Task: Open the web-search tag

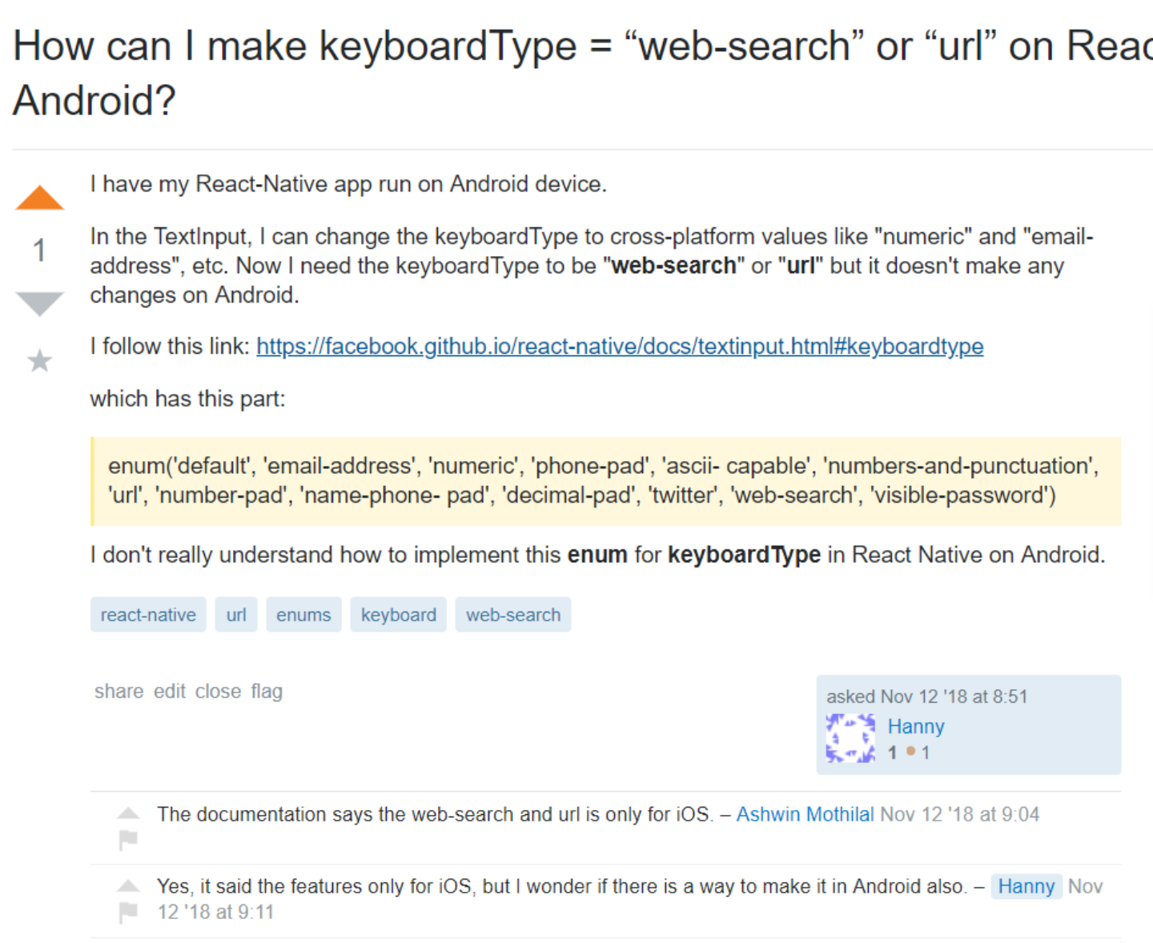Action: point(513,615)
